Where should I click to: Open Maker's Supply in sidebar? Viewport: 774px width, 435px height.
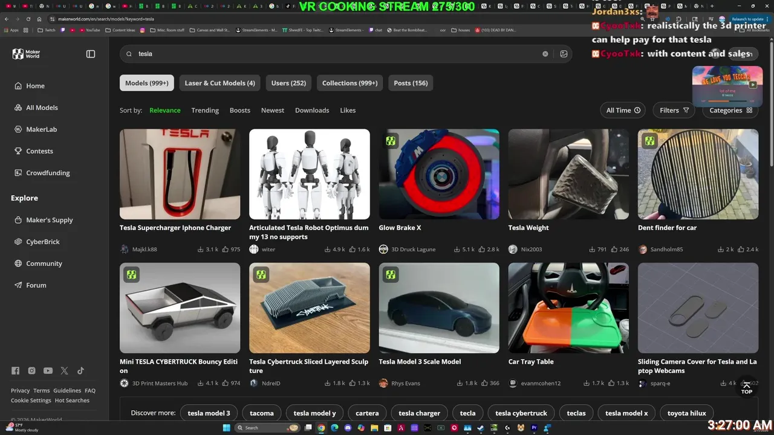click(44, 220)
